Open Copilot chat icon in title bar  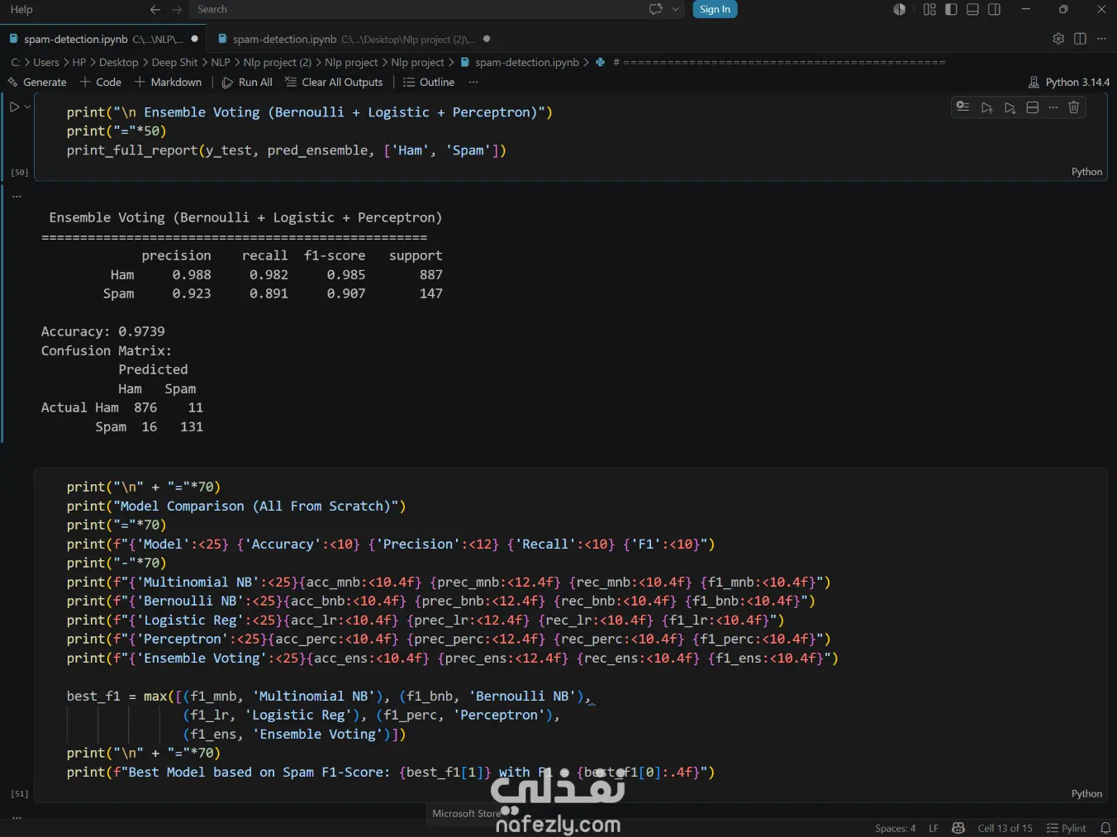tap(656, 9)
